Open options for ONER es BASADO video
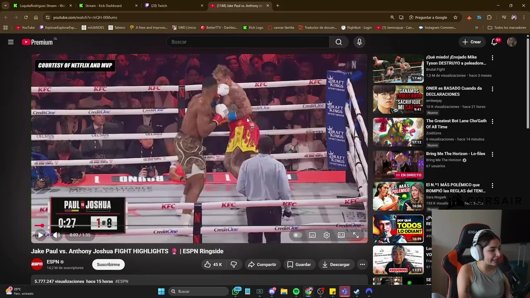The height and width of the screenshot is (298, 530). (x=492, y=89)
